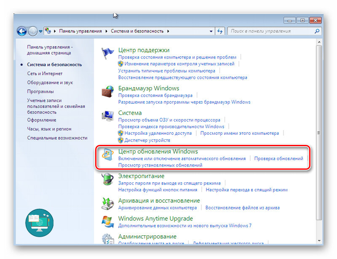Open Разрешение запуска программы через брандмауэр
Viewport: 337px width, 259px height.
pyautogui.click(x=185, y=102)
